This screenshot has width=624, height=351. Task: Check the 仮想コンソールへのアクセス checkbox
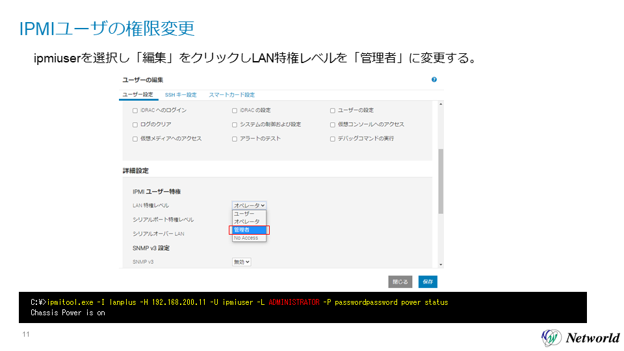(332, 125)
